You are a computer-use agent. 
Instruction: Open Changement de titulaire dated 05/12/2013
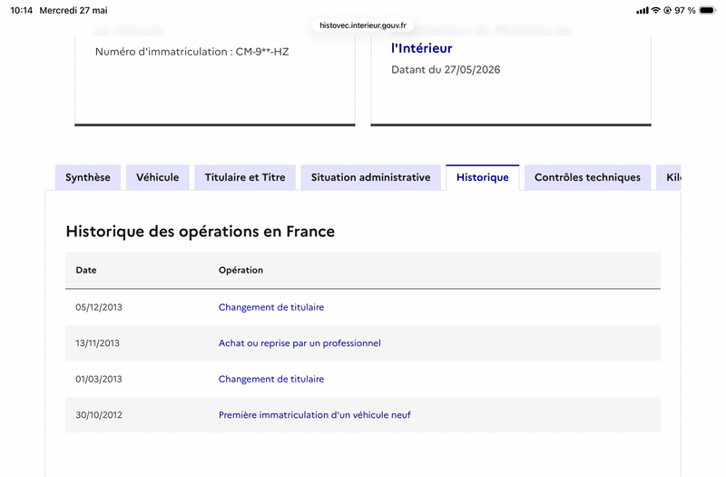271,307
